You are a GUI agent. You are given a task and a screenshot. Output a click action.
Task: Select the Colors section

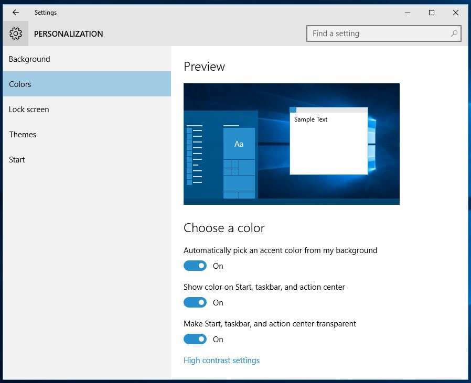pyautogui.click(x=87, y=84)
